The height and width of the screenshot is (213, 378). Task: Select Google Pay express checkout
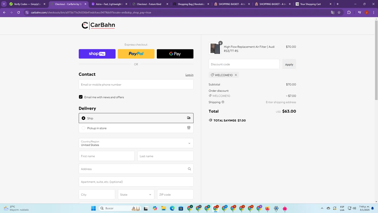pyautogui.click(x=175, y=54)
